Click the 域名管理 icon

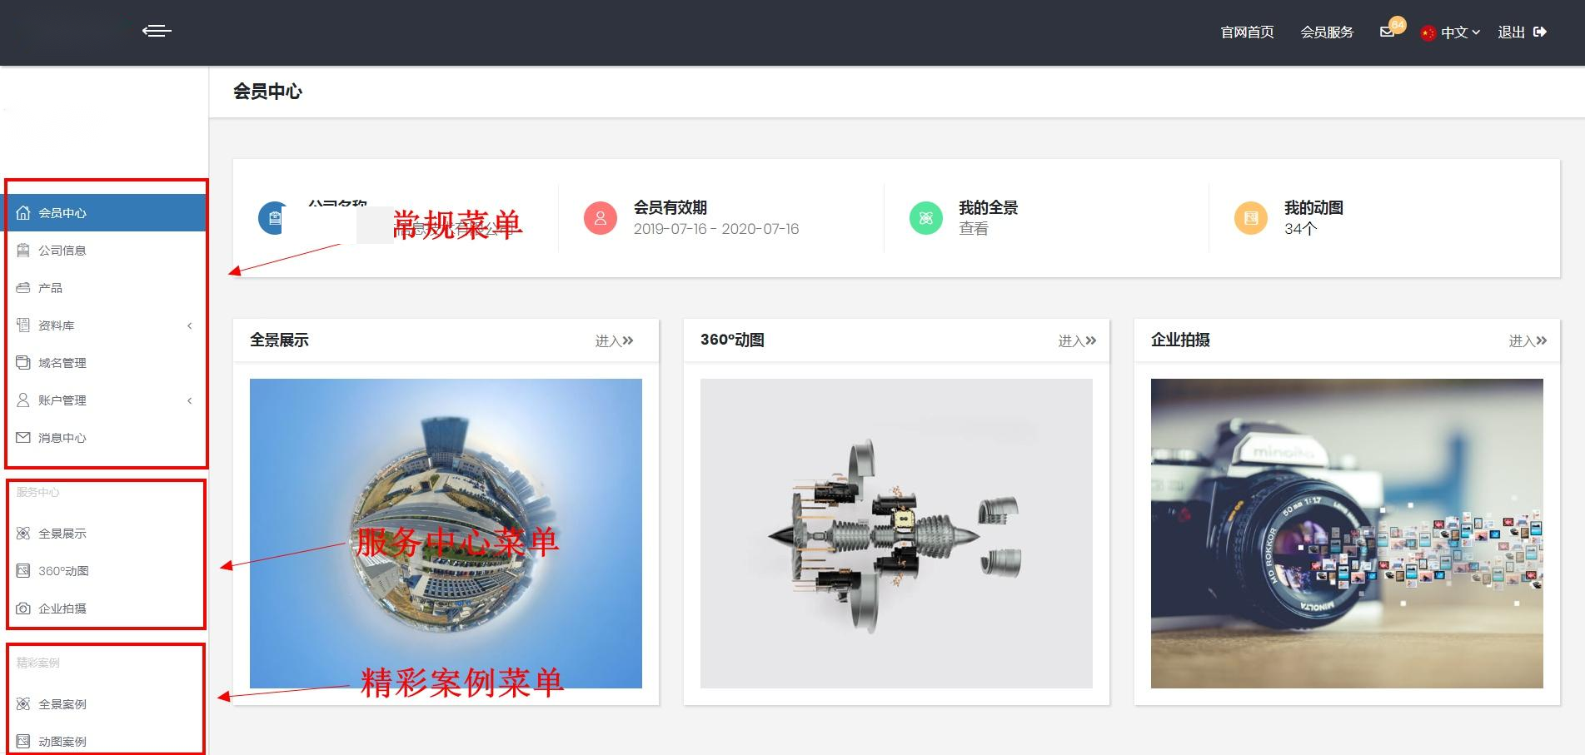pyautogui.click(x=22, y=362)
